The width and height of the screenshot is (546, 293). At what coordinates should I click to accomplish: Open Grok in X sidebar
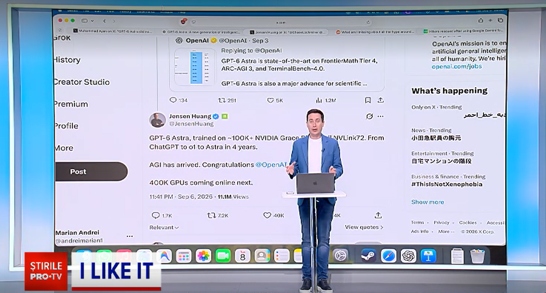[x=63, y=38]
